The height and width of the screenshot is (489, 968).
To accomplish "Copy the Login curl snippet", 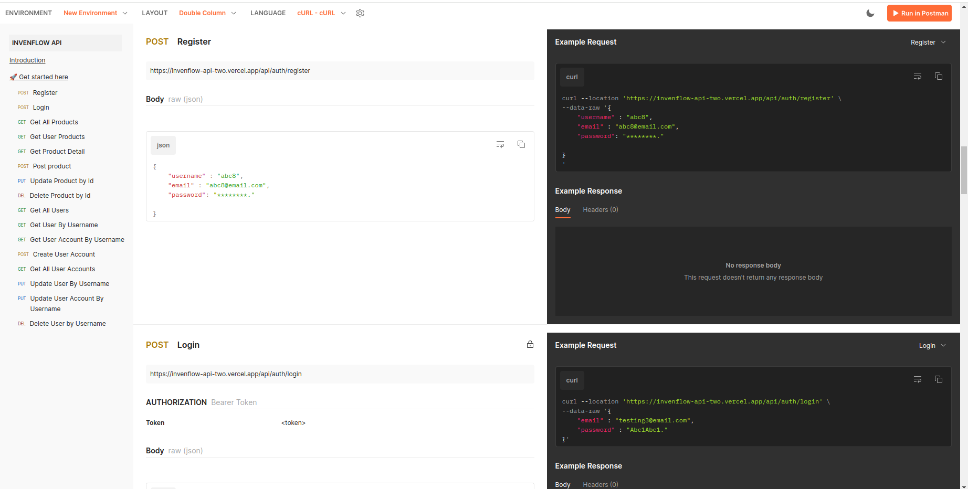I will click(939, 379).
